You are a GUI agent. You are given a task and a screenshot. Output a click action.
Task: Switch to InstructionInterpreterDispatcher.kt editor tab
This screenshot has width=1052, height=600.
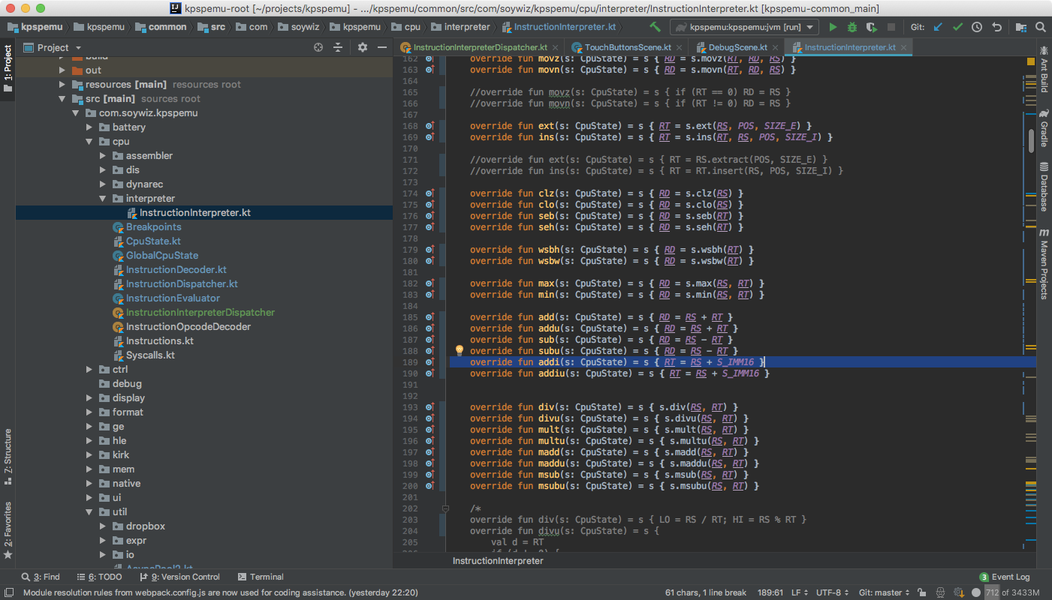[x=479, y=47]
